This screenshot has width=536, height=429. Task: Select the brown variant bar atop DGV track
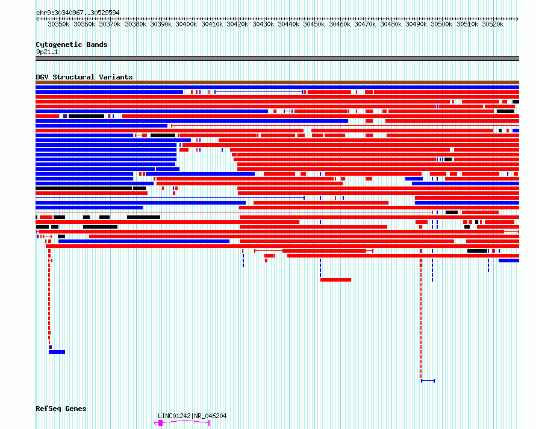click(277, 82)
